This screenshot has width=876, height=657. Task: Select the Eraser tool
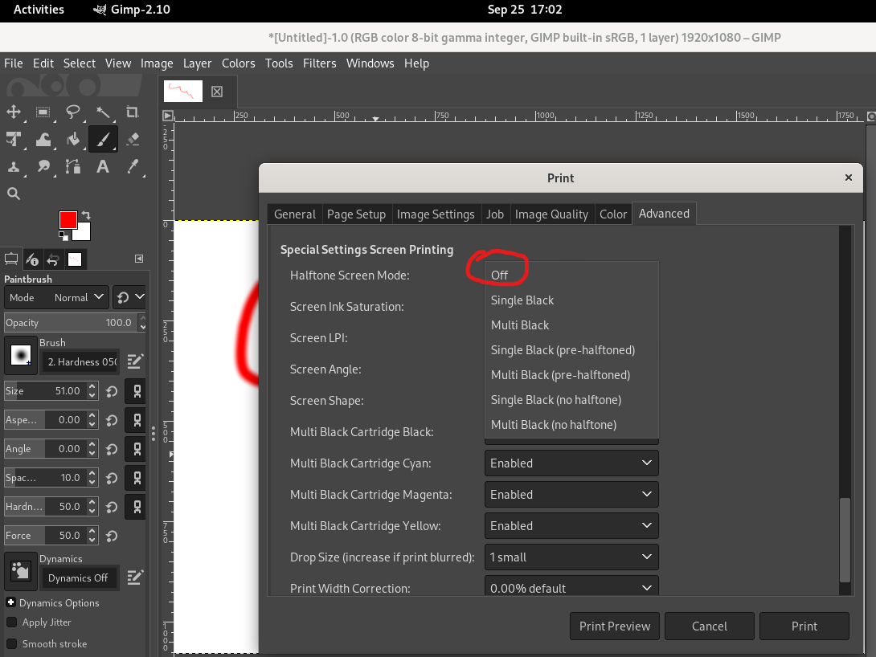coord(133,139)
